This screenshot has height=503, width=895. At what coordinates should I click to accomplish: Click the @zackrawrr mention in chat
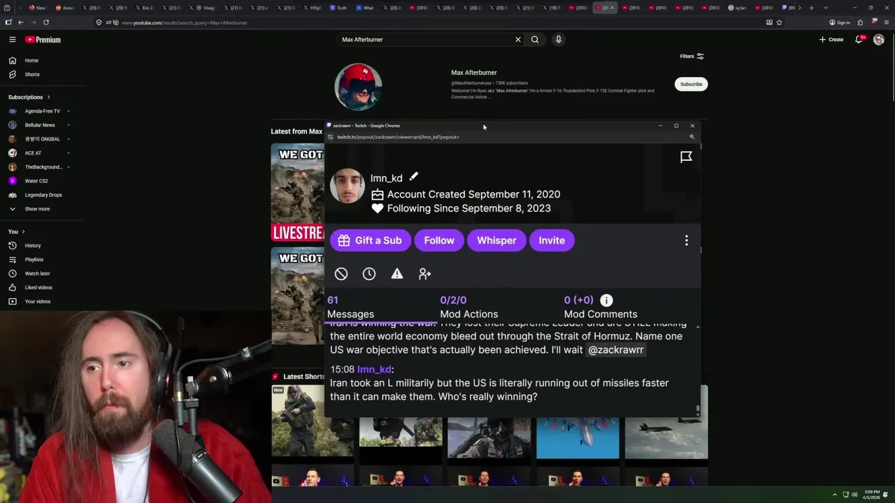pyautogui.click(x=615, y=349)
